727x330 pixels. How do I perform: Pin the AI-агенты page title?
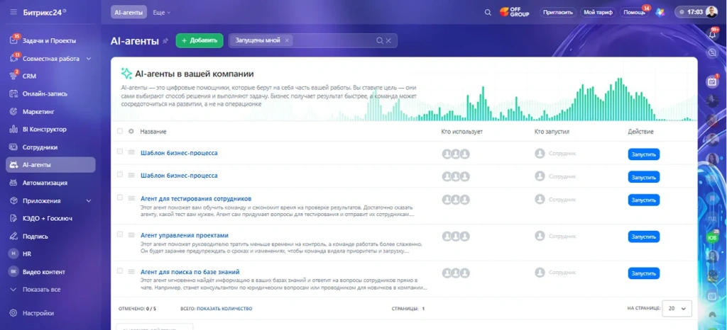(165, 40)
